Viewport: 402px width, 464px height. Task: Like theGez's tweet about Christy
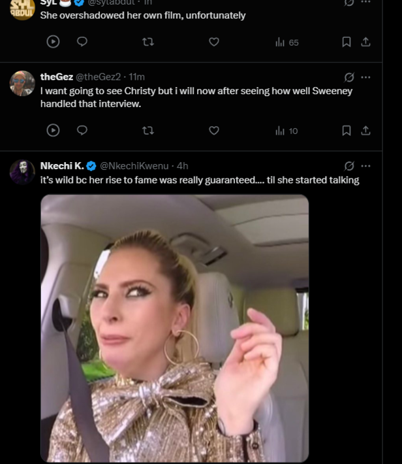(213, 131)
